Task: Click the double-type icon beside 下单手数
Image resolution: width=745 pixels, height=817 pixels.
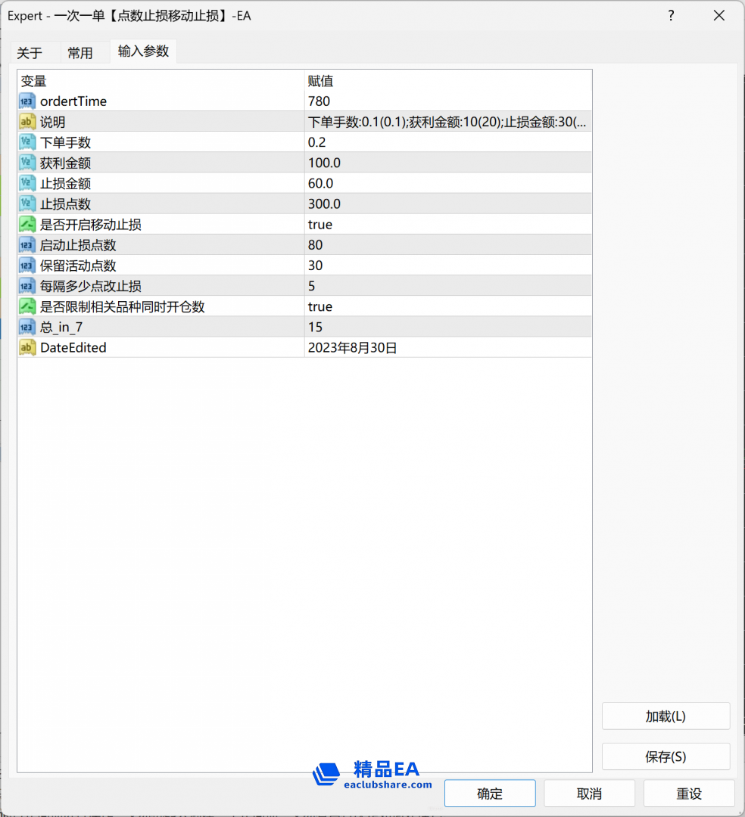Action: 27,142
